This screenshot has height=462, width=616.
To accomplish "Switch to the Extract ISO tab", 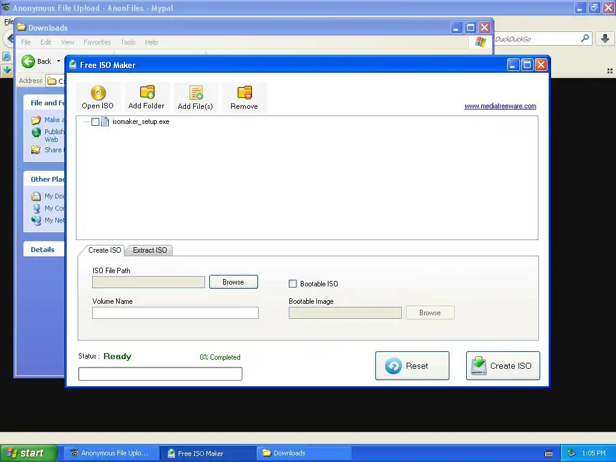I will [150, 250].
